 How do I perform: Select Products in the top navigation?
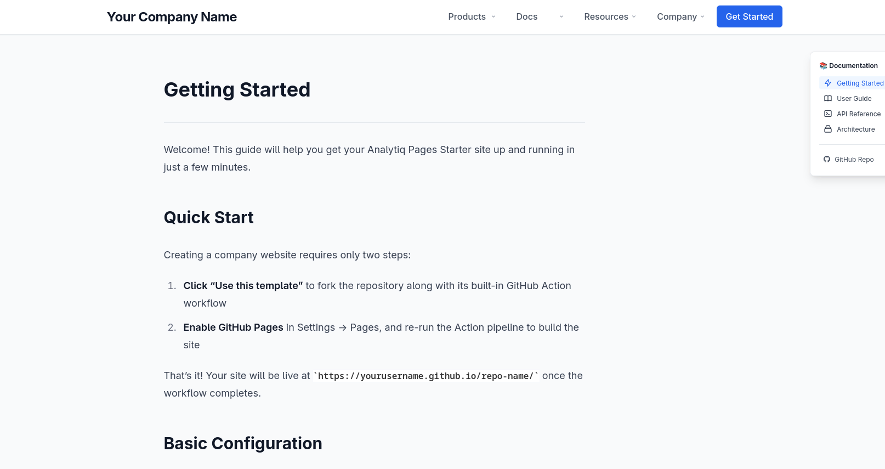click(x=467, y=16)
